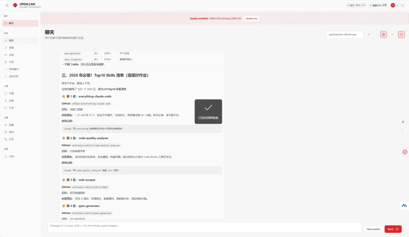
Task: Open 日志 logs item in sidebar
Action: click(20, 139)
